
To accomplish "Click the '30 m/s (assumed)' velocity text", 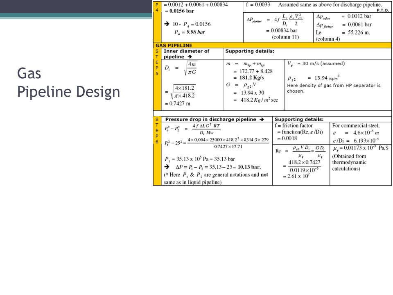I will coord(323,64).
